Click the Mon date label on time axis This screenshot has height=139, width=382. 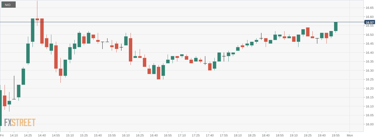coord(350,136)
